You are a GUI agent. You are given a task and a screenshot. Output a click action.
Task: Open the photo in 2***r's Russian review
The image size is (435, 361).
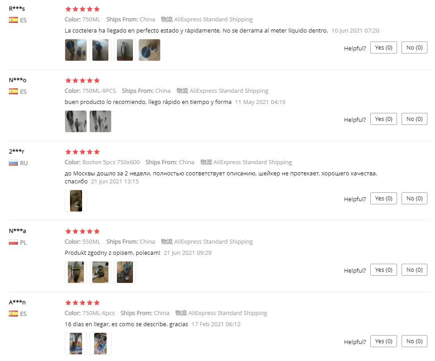pos(76,201)
